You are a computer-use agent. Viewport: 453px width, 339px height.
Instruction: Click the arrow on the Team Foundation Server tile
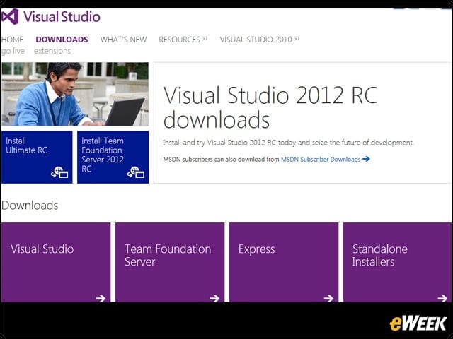(214, 298)
